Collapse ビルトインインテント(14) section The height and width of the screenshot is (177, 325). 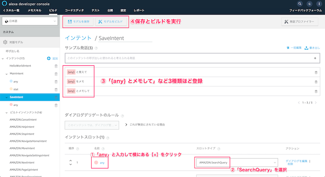click(x=6, y=113)
